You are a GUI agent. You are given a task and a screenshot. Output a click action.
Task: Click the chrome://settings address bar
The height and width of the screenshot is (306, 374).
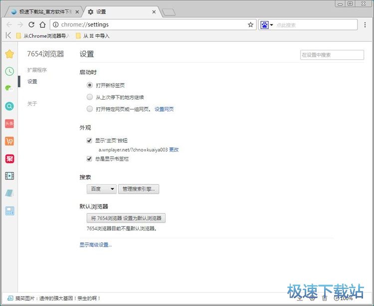click(x=153, y=24)
